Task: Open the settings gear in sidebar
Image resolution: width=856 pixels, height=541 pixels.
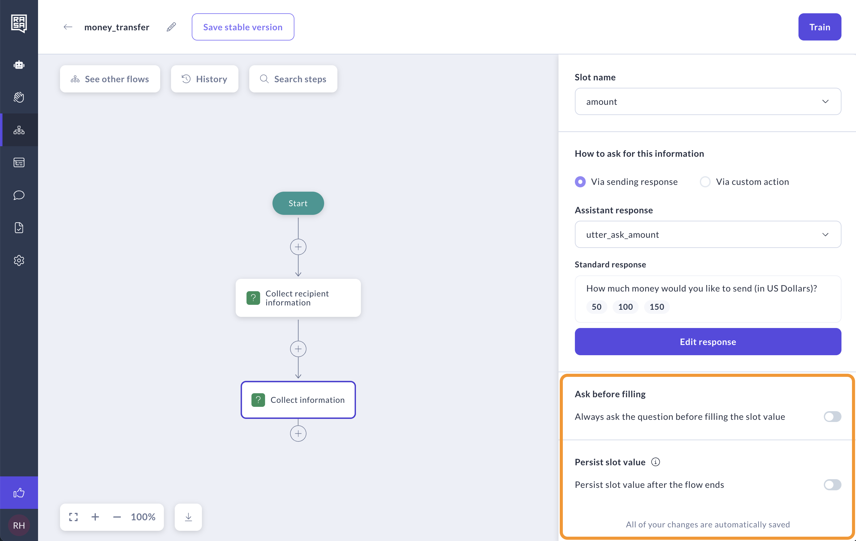Action: point(19,261)
